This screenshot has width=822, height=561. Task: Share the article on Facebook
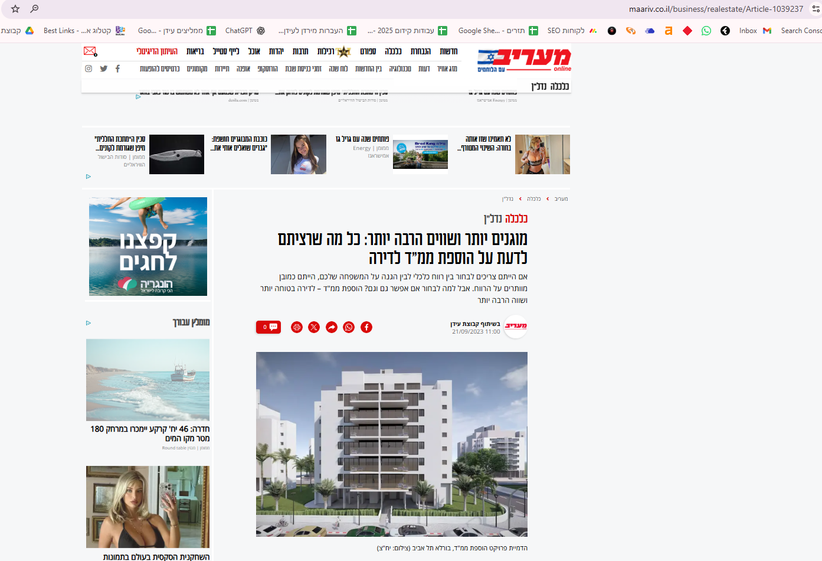pyautogui.click(x=366, y=327)
